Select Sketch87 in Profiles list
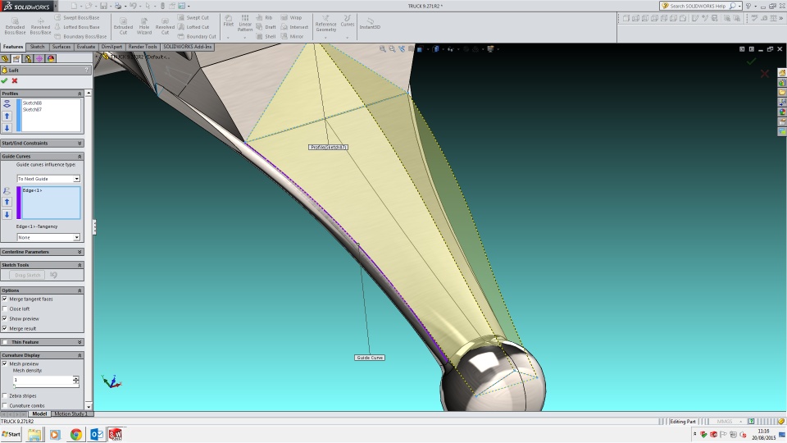 [32, 109]
